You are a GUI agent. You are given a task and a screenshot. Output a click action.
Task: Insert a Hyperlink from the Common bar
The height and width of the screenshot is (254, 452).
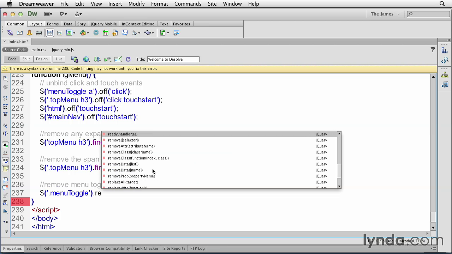[x=10, y=32]
